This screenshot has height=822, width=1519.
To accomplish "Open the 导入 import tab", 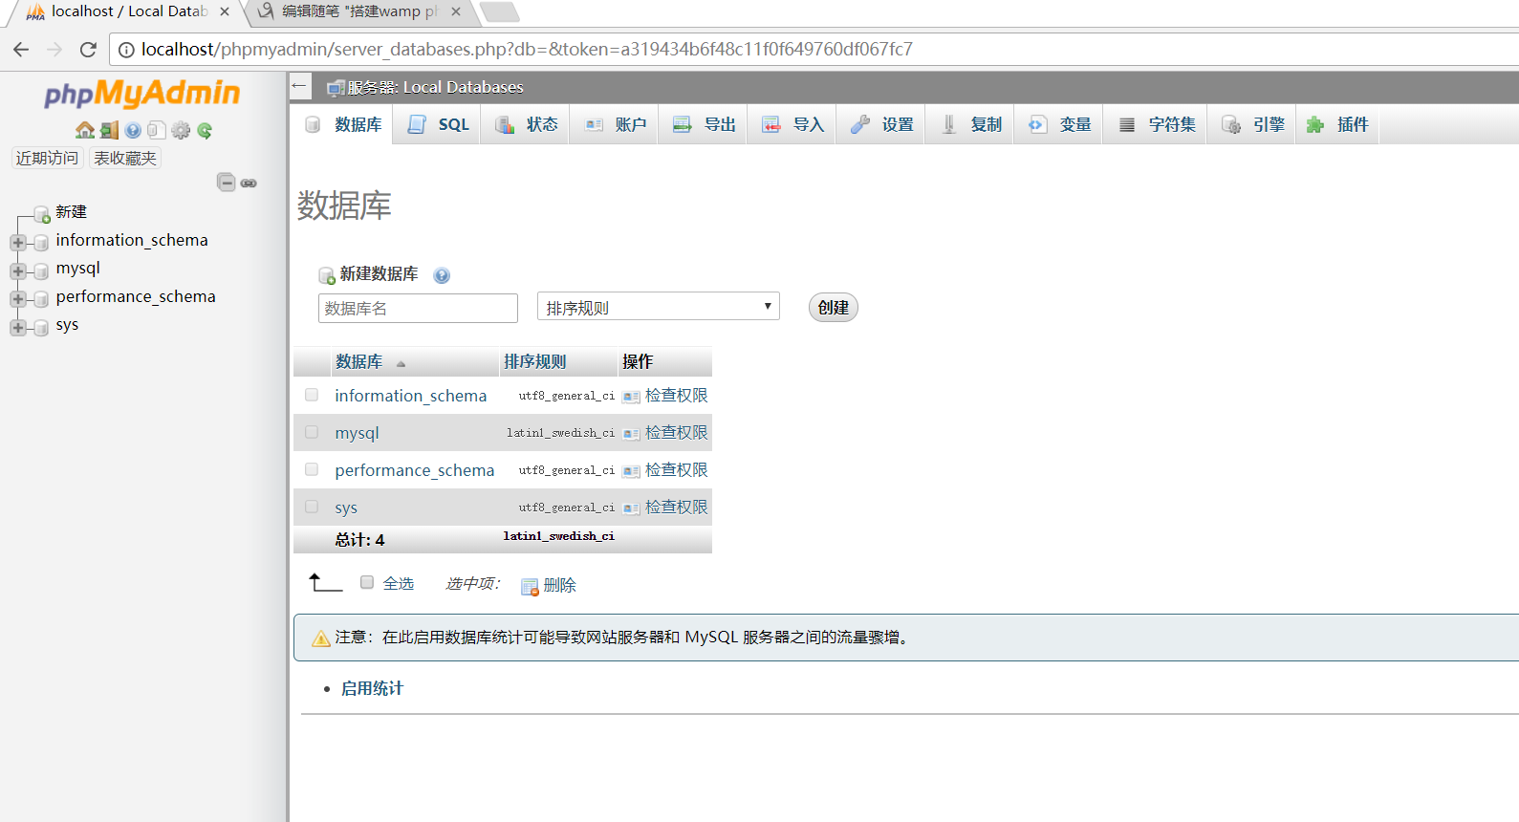I will point(792,125).
